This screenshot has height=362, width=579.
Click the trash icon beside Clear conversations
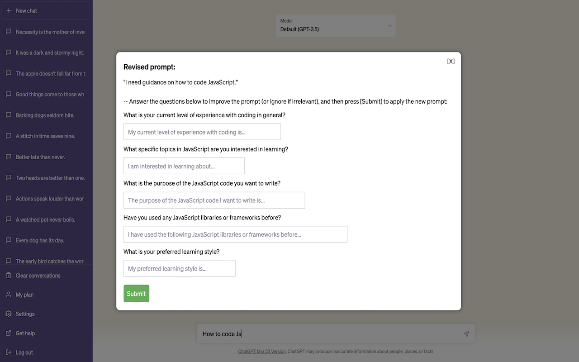[8, 275]
